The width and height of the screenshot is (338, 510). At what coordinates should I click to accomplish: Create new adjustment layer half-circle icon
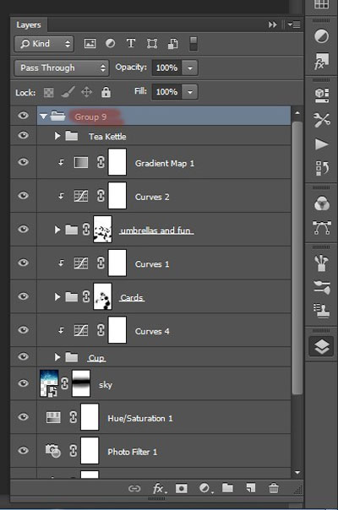tap(205, 488)
